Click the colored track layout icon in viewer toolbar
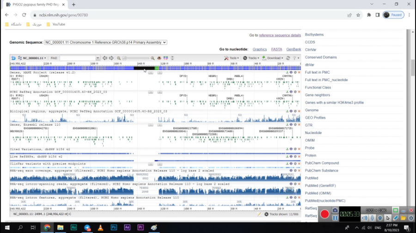Image resolution: width=416 pixels, height=233 pixels. [165, 58]
